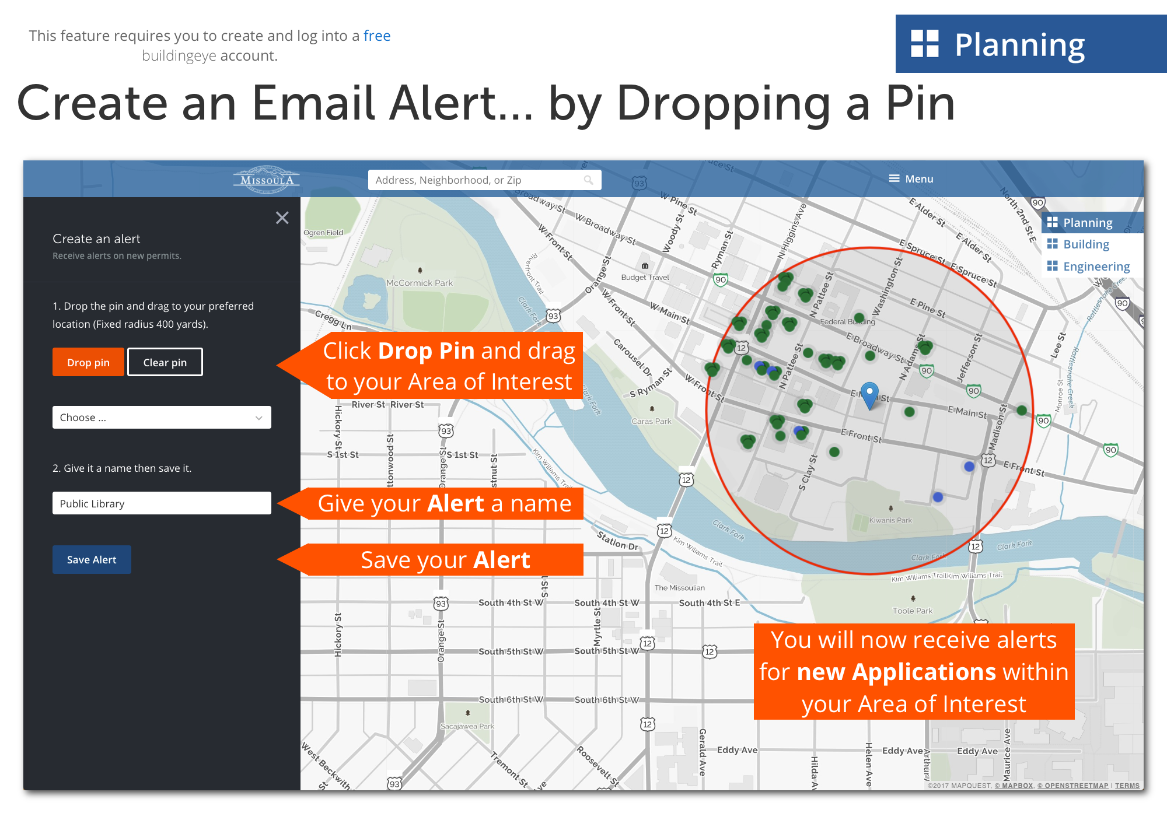Click the Building grid icon

tap(1053, 244)
